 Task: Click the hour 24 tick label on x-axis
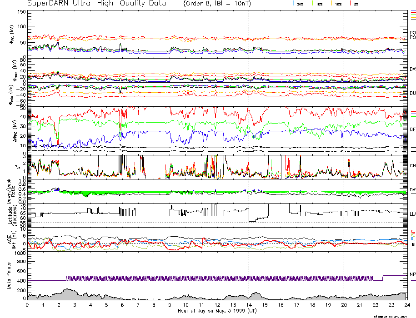click(407, 304)
